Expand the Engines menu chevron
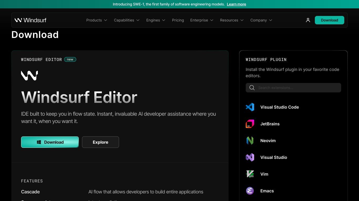 pos(164,20)
